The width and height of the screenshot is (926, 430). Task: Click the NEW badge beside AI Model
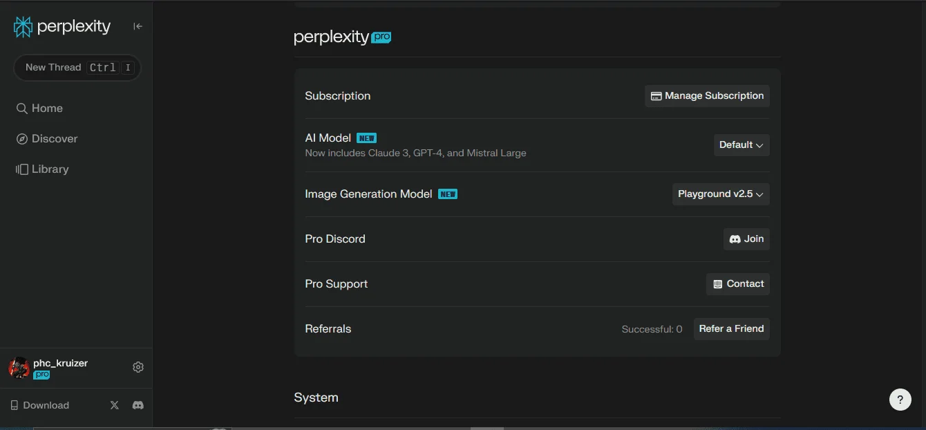pyautogui.click(x=366, y=138)
